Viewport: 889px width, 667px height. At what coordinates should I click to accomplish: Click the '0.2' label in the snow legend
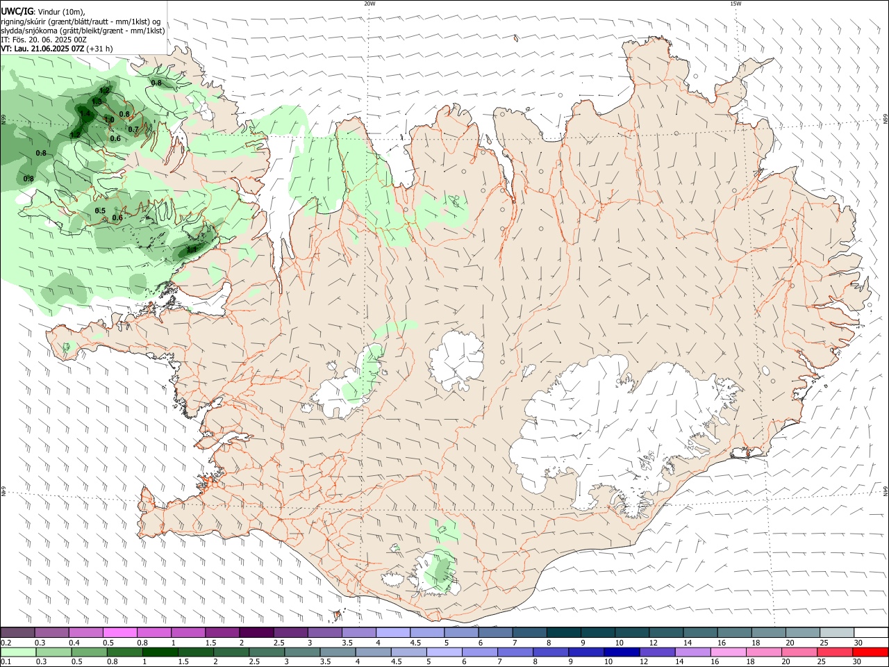tap(6, 643)
